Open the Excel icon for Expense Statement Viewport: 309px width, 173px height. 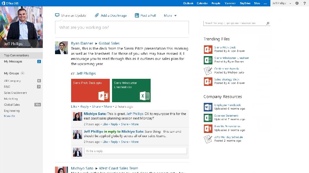coord(208,118)
